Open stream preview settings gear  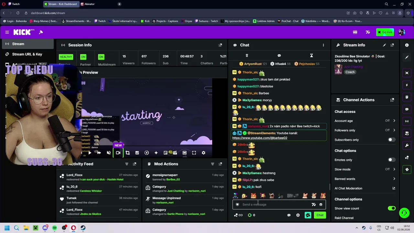203,153
